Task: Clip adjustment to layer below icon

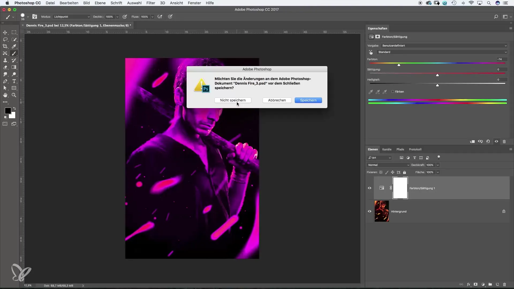Action: tap(473, 142)
